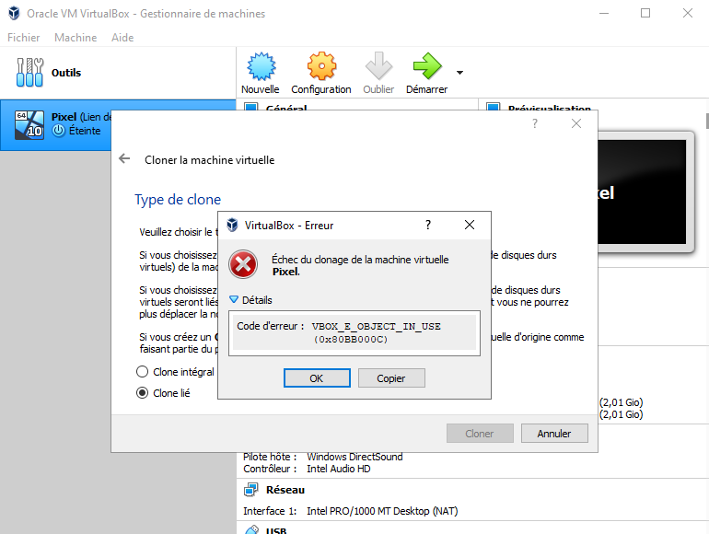Click the green Démarrer arrow icon
Screen dimensions: 709x534
click(x=426, y=67)
